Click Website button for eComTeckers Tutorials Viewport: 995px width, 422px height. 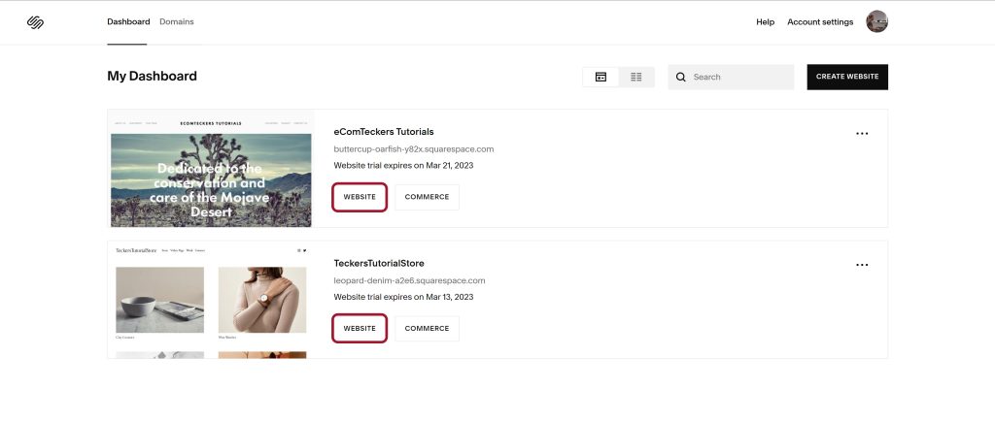coord(360,197)
